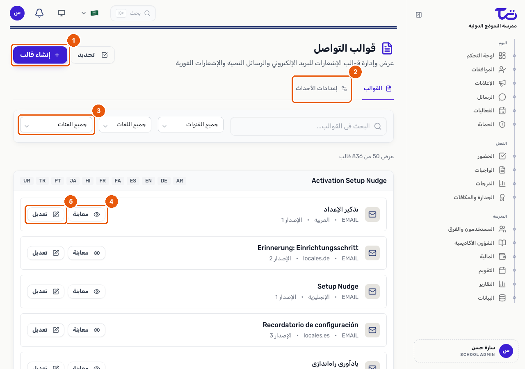Click the الواجبات assignments document icon

(502, 170)
